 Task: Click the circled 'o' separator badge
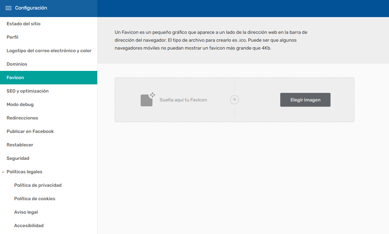click(235, 100)
